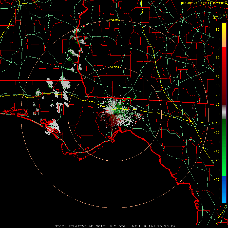Click the 100 NMI range ring label
The width and height of the screenshot is (228, 228).
pos(115,20)
